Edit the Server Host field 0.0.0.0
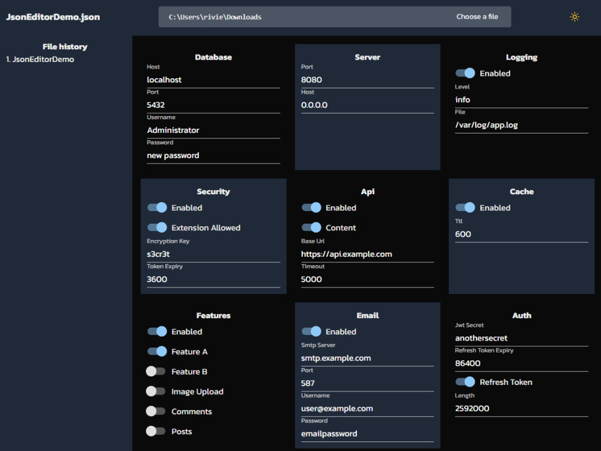The height and width of the screenshot is (451, 601). [x=368, y=105]
